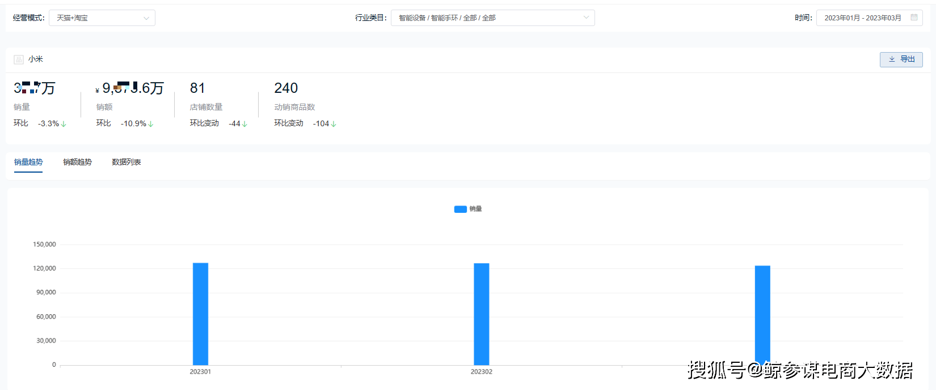
Task: Click the 动销商品数 -104 down arrow
Action: (x=334, y=124)
